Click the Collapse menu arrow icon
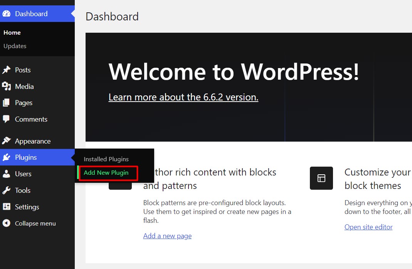Image resolution: width=412 pixels, height=269 pixels. [x=6, y=223]
